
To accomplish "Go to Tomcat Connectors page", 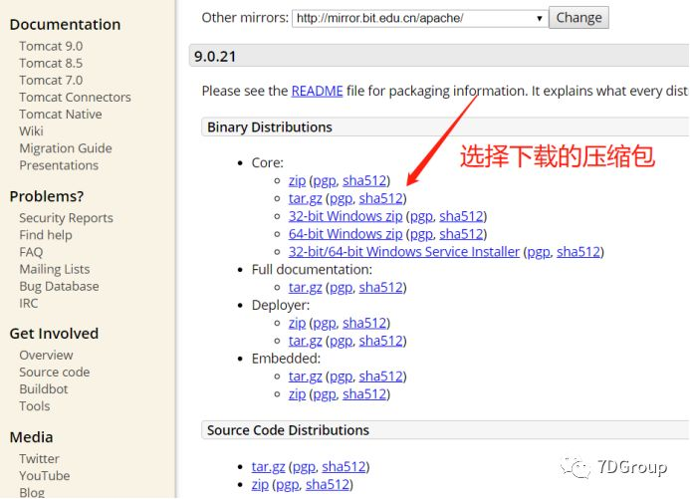I will coord(75,98).
